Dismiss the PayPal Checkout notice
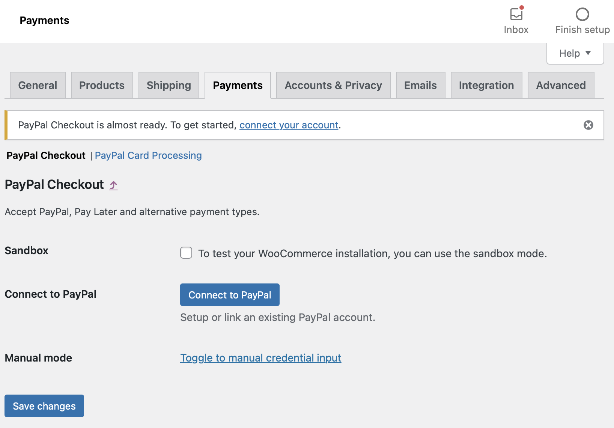Image resolution: width=614 pixels, height=428 pixels. [x=588, y=125]
